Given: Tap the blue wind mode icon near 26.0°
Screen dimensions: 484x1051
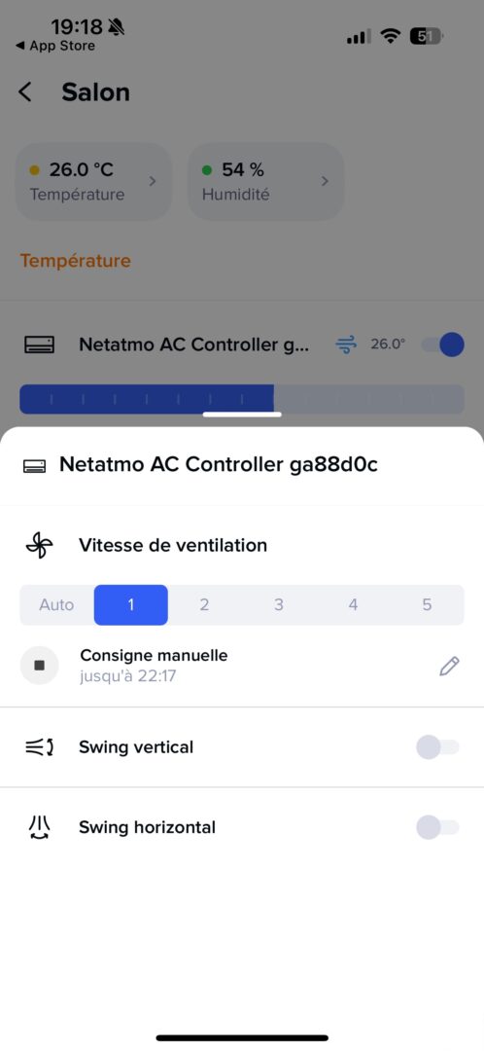Looking at the screenshot, I should pyautogui.click(x=345, y=345).
